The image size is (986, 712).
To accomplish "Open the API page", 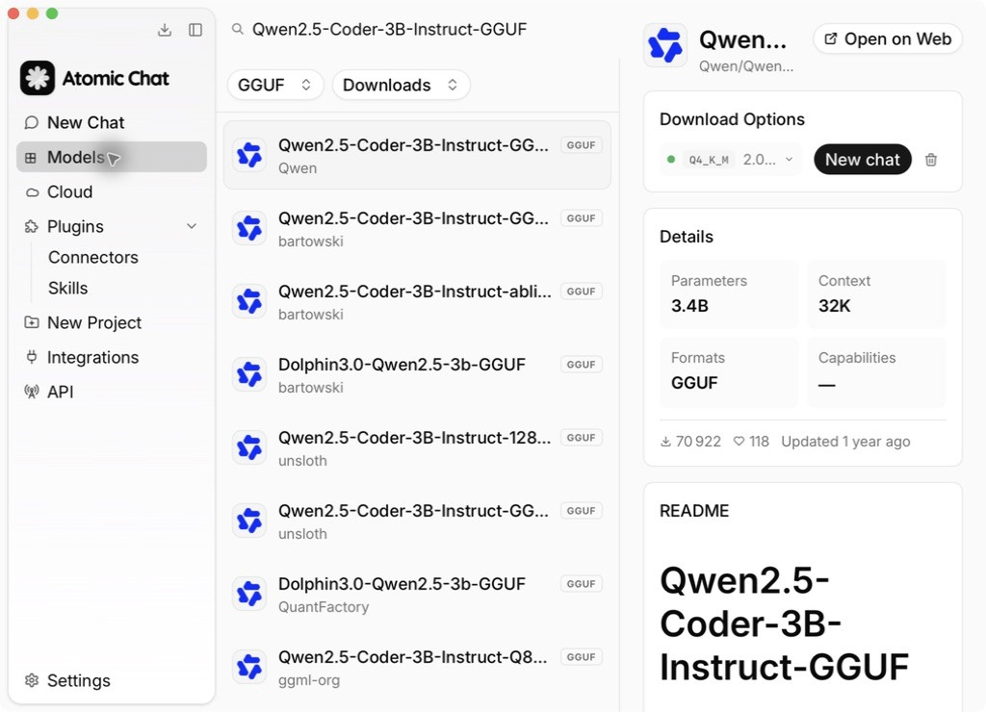I will (x=112, y=392).
